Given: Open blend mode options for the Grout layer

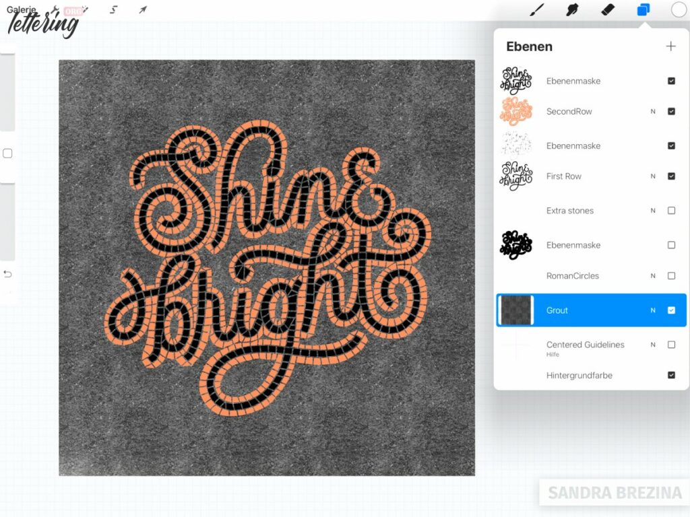Looking at the screenshot, I should coord(652,310).
